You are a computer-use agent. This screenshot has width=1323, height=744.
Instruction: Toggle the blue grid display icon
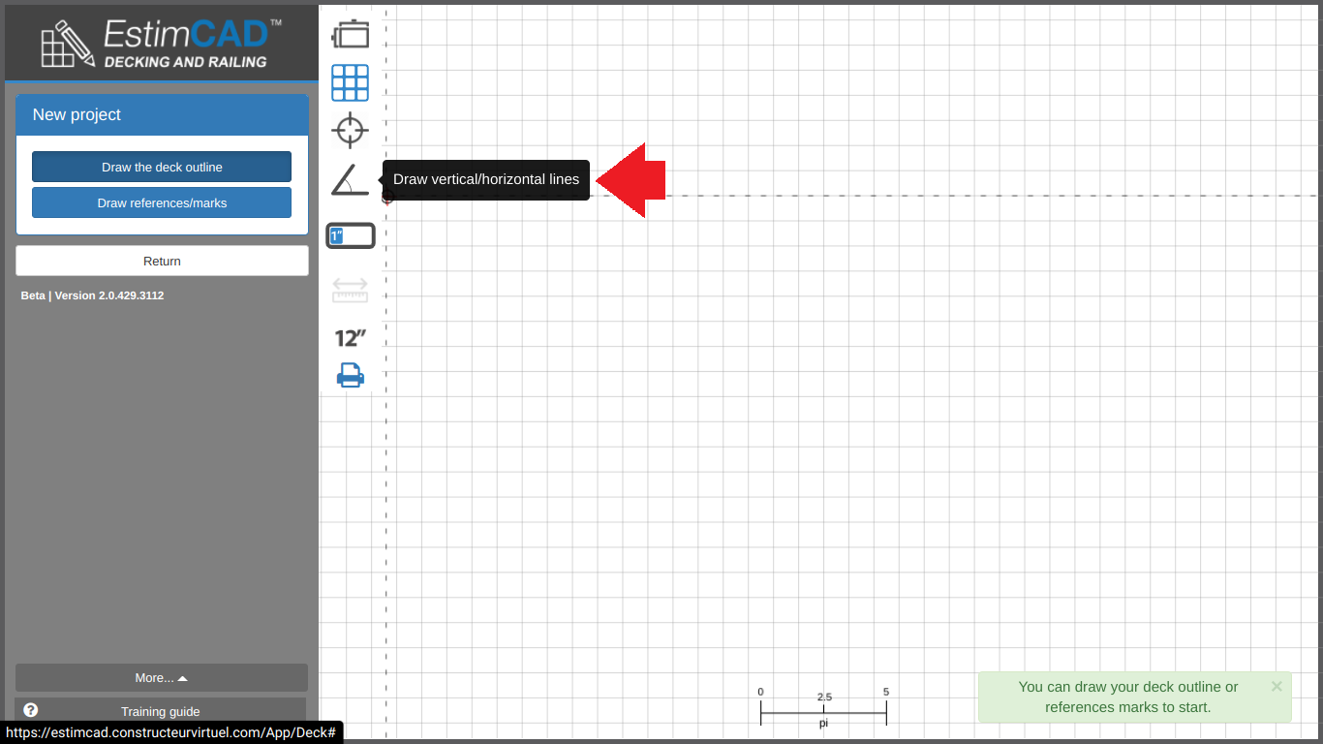[x=350, y=83]
